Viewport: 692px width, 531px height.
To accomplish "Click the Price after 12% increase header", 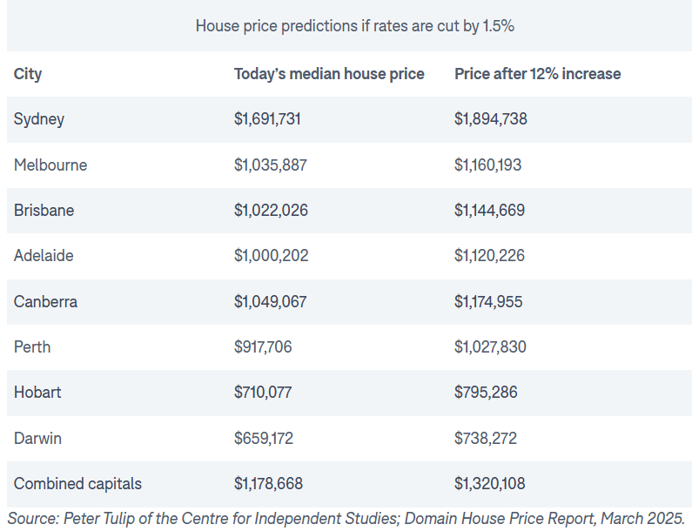I will click(x=537, y=74).
